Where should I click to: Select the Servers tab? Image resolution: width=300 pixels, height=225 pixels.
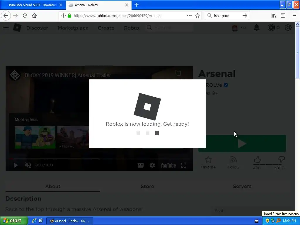coord(242,186)
